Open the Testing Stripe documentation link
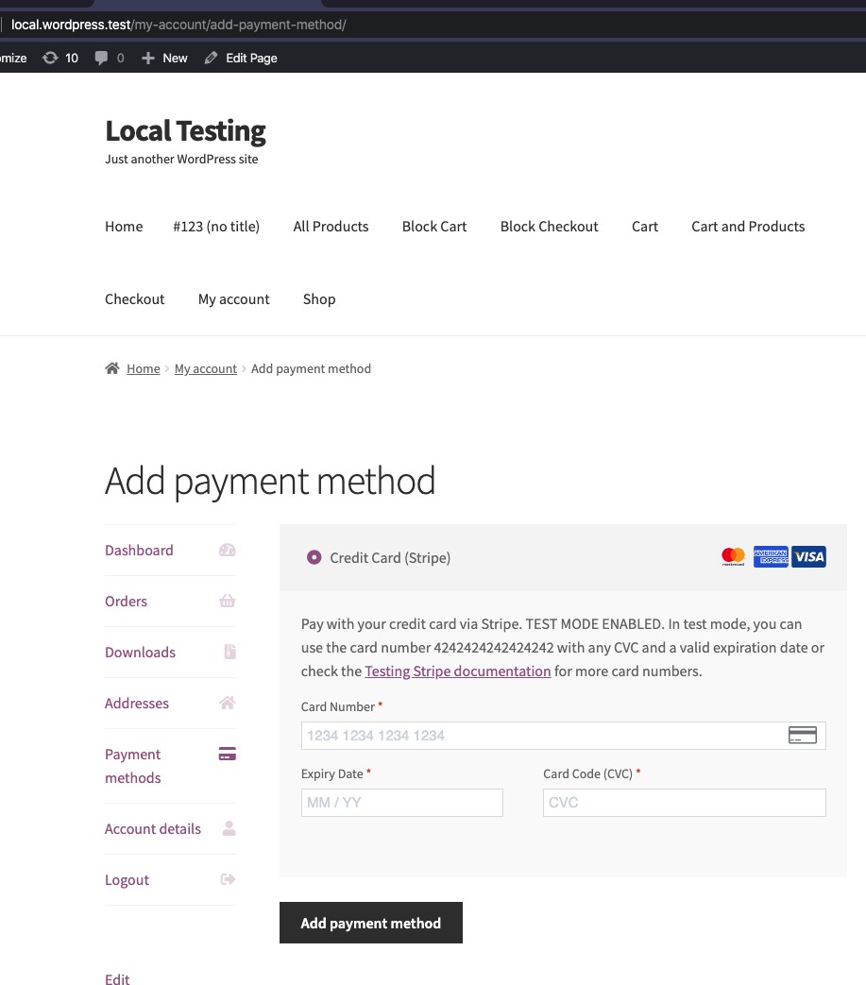866x985 pixels. (457, 671)
